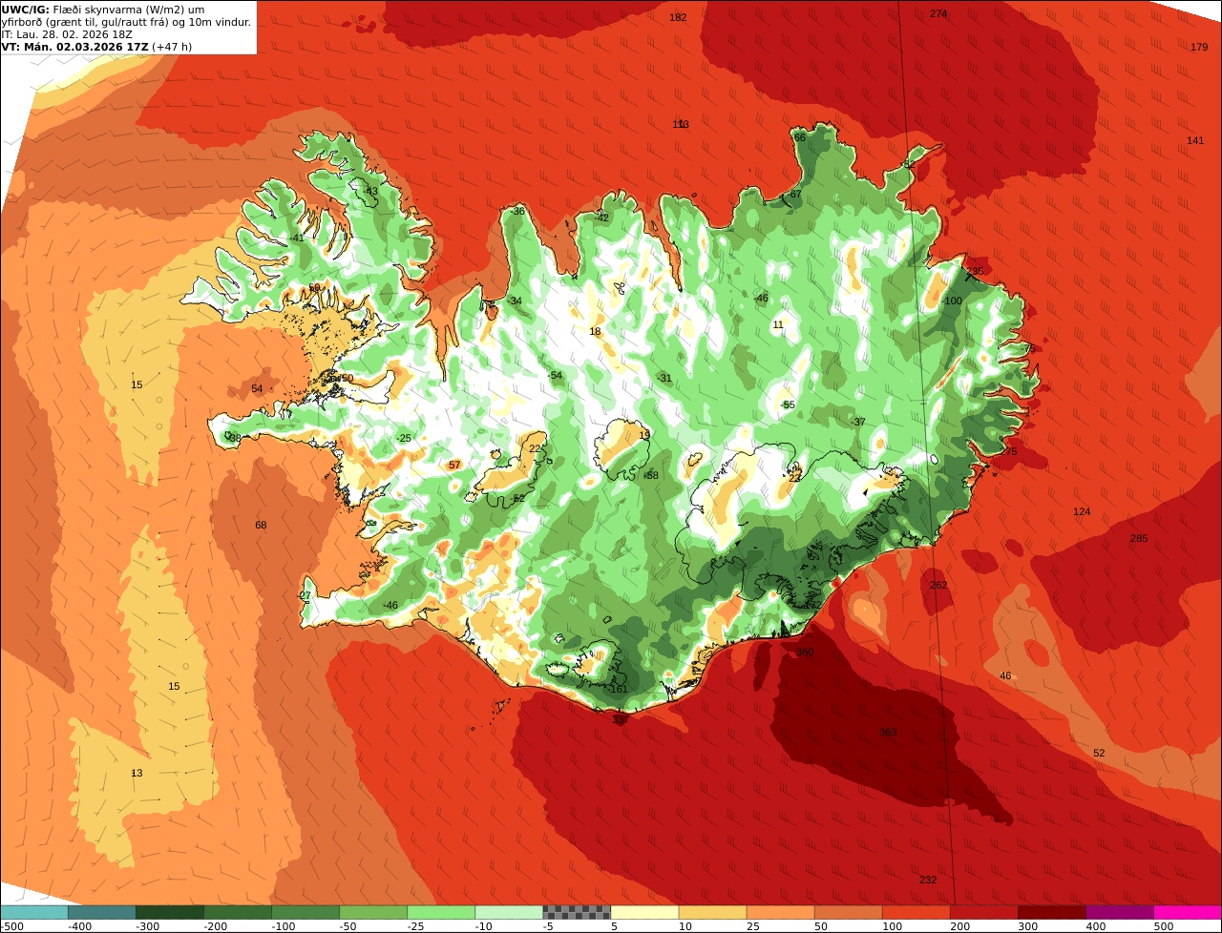Select the -41 value in the Westfjords
Image resolution: width=1222 pixels, height=933 pixels.
coord(297,238)
